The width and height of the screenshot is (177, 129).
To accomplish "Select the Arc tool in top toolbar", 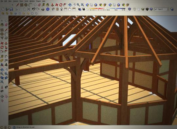I will tap(30, 5).
